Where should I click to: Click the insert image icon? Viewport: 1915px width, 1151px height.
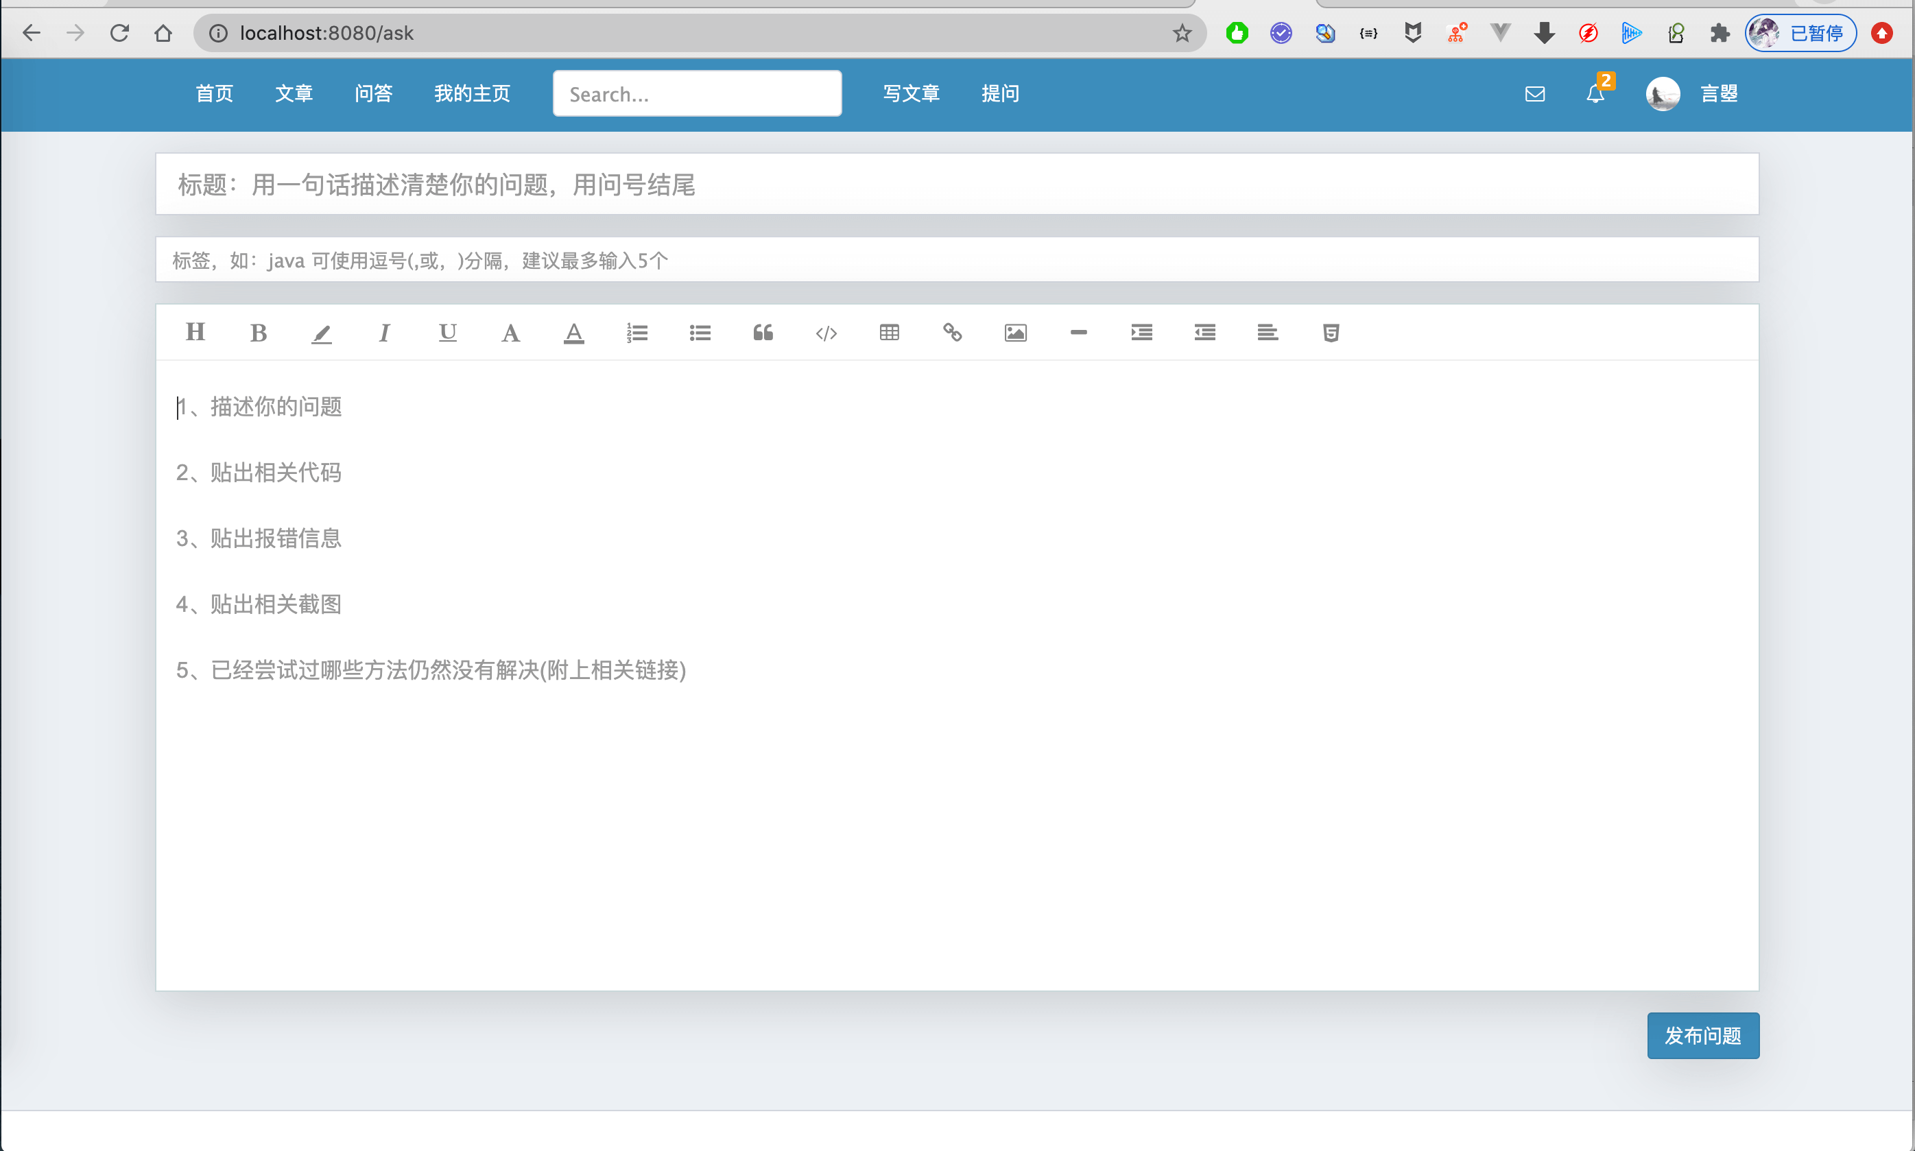1016,333
